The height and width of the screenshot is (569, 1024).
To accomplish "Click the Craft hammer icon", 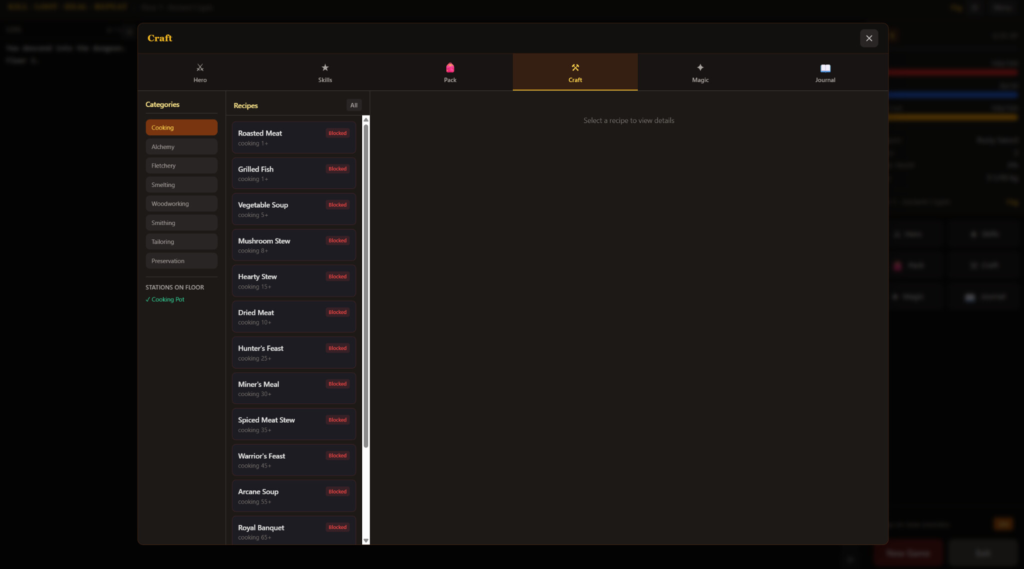I will coord(575,67).
